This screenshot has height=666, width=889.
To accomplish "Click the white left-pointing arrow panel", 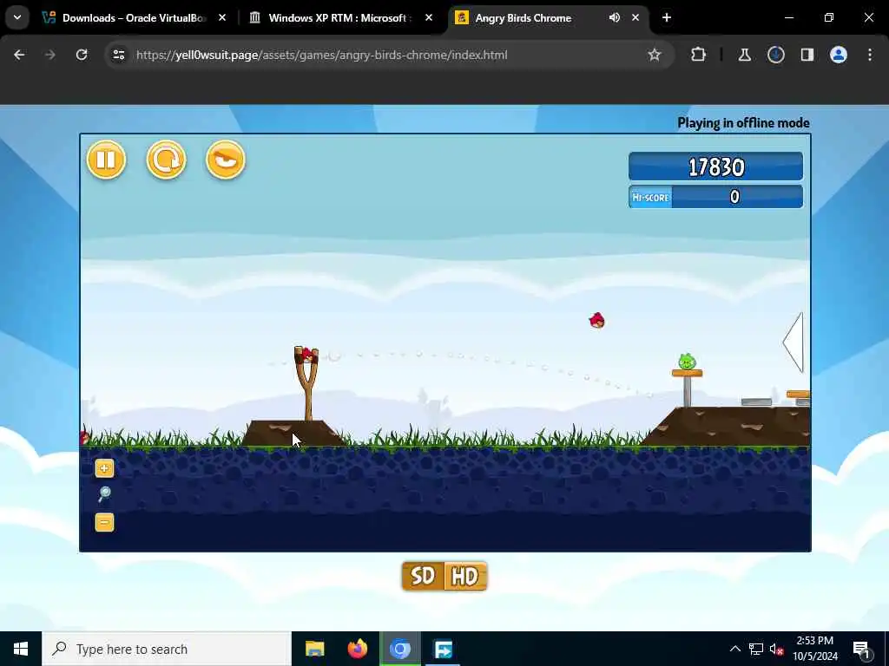I will [794, 342].
